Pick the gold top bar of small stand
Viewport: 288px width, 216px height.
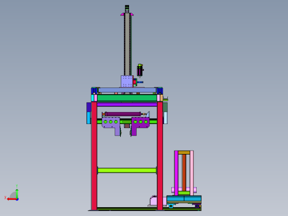point(184,153)
